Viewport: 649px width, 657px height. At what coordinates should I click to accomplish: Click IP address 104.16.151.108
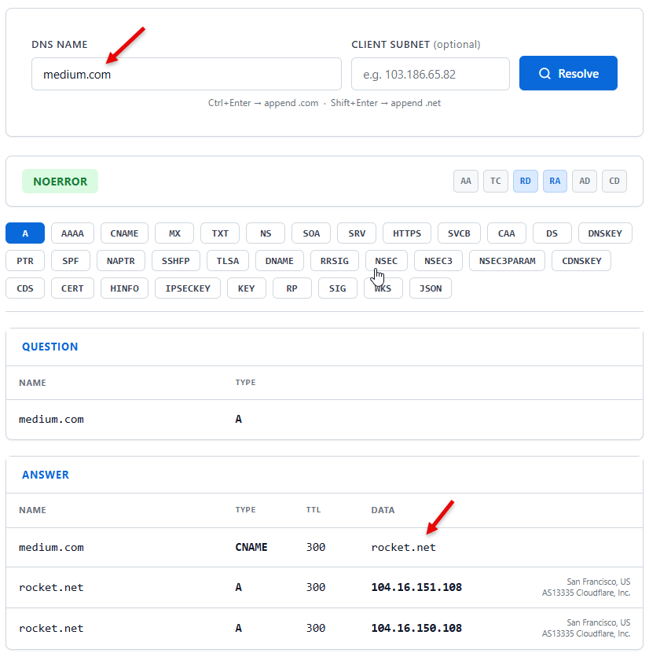tap(416, 587)
